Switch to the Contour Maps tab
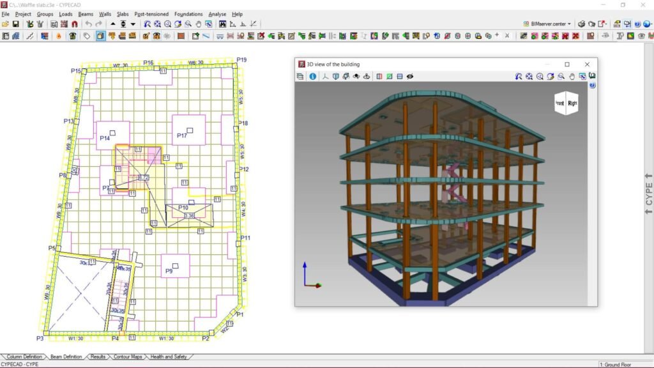This screenshot has height=368, width=654. click(128, 356)
